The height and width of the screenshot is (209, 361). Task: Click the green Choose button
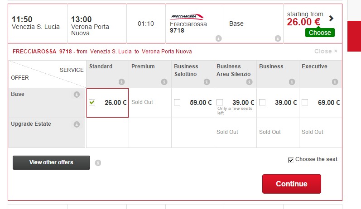click(320, 33)
